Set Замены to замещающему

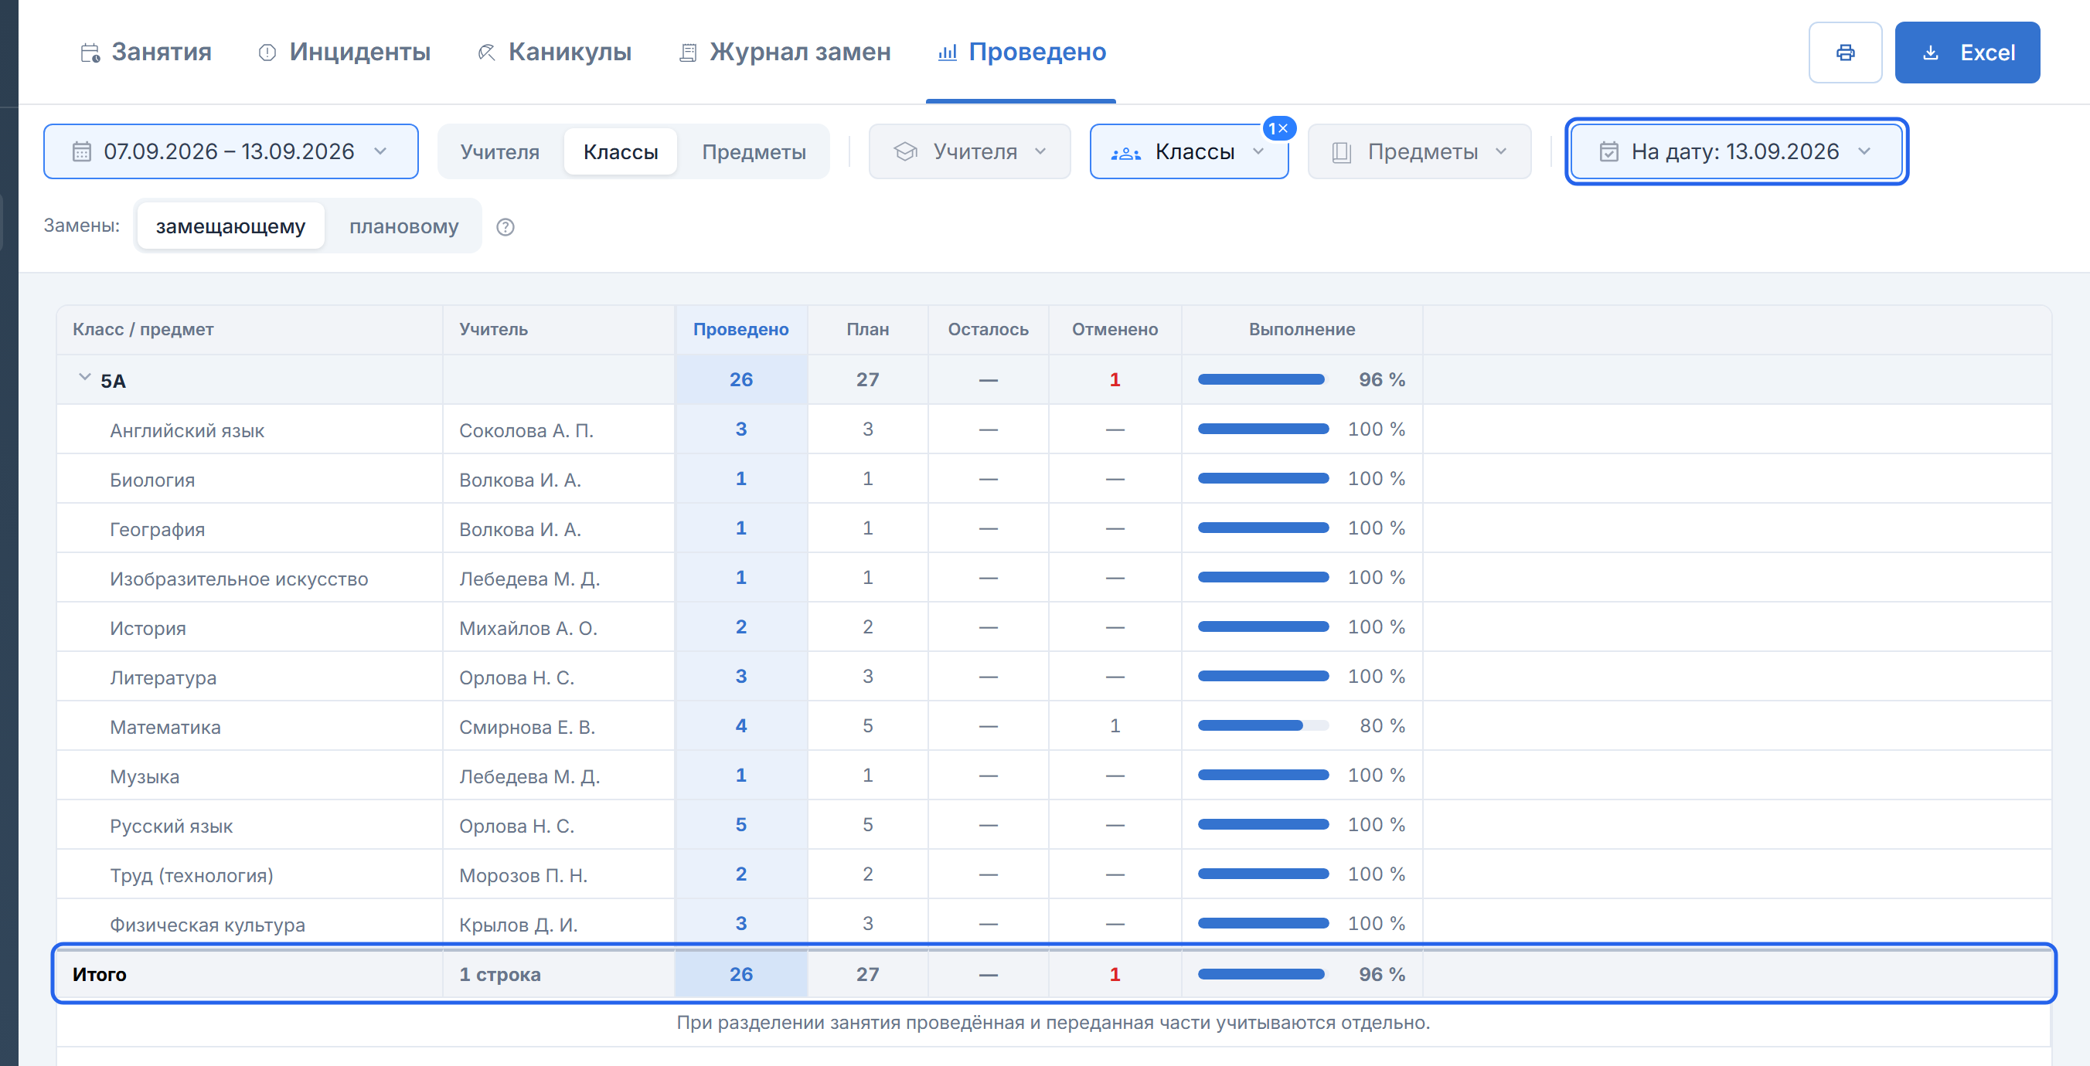[x=230, y=226]
